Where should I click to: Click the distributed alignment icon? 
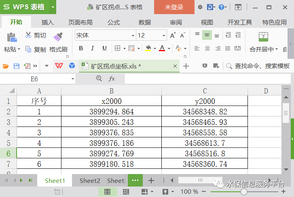[237, 48]
